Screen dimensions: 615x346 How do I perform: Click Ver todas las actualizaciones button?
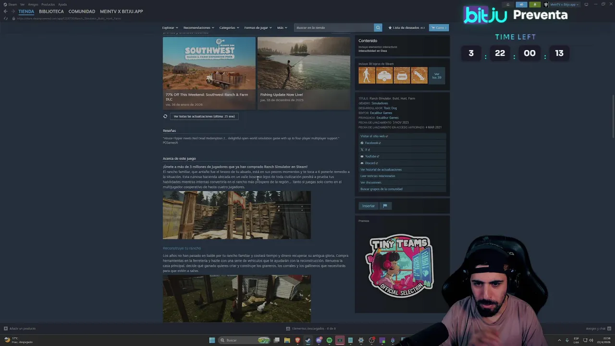click(204, 116)
